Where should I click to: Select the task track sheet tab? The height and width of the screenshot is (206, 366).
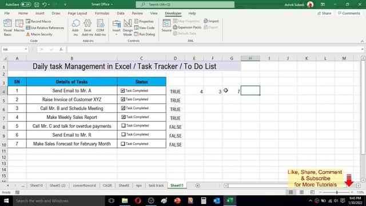click(156, 185)
